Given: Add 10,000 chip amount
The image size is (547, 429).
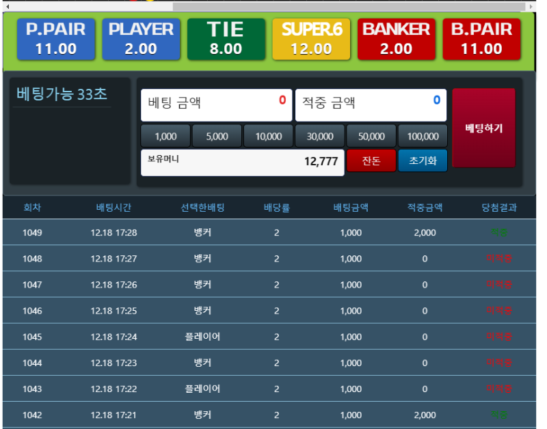Looking at the screenshot, I should (269, 136).
